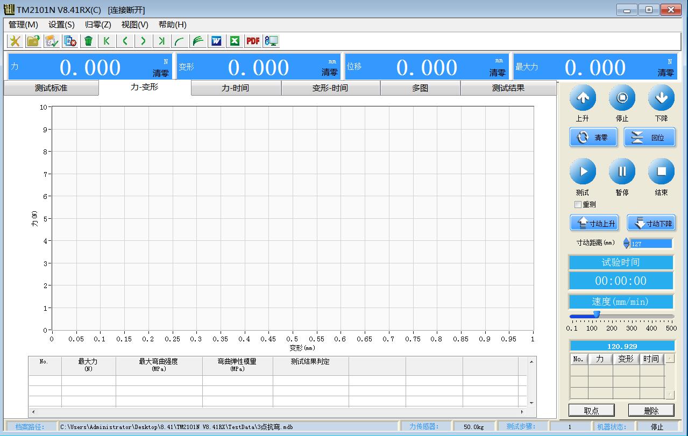Click the green trash bin icon

(x=88, y=41)
